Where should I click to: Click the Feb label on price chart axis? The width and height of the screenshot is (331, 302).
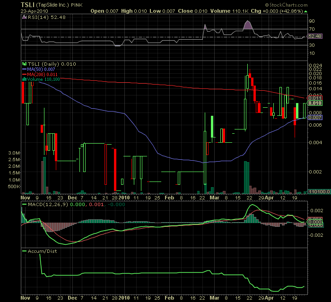tap(169, 198)
